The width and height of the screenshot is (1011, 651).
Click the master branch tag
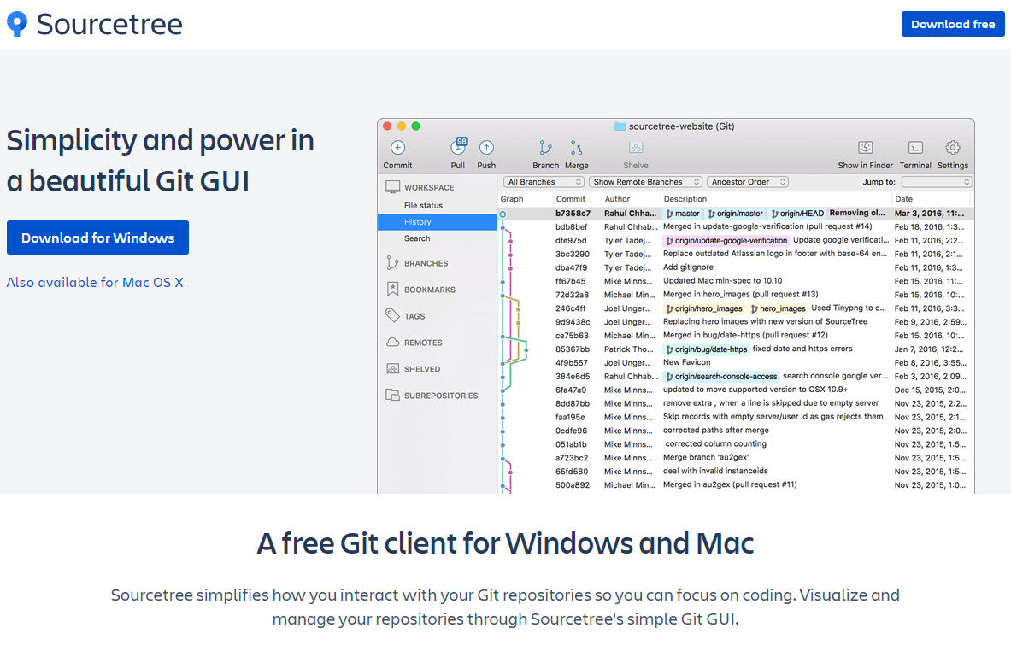[683, 214]
